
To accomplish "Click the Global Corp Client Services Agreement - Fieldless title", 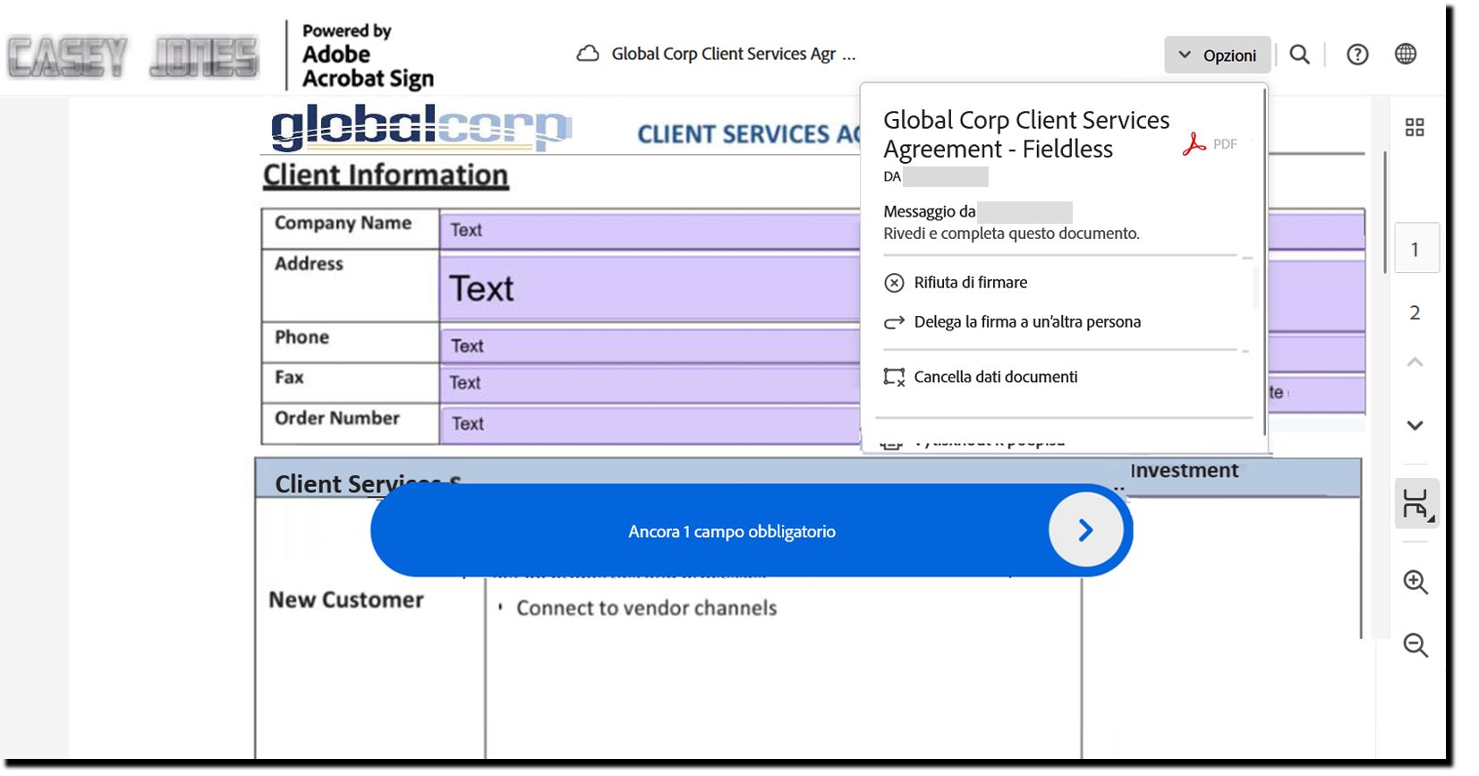I will (x=1026, y=134).
